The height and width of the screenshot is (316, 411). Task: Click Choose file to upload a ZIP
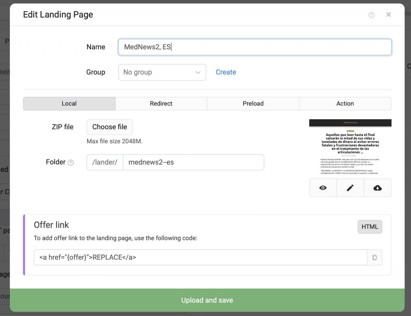pos(110,127)
